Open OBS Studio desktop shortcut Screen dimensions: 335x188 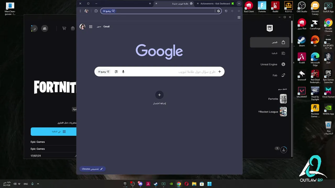coord(302,7)
